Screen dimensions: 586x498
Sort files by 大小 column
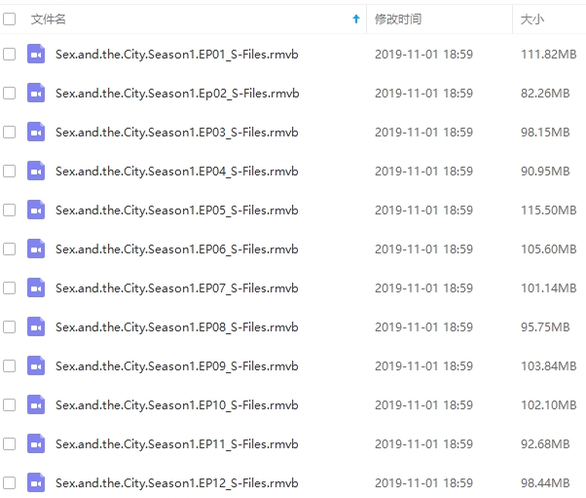coord(532,19)
